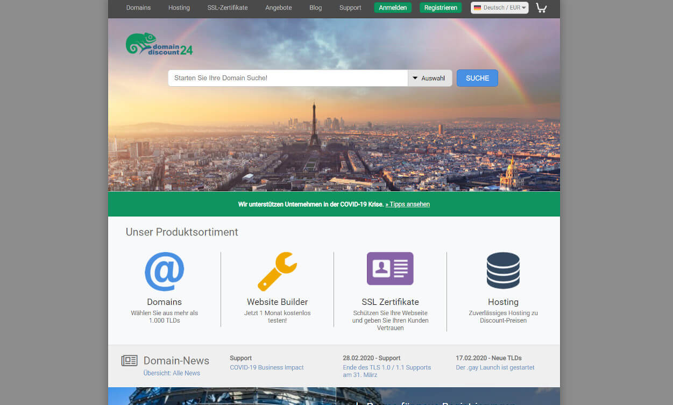The image size is (673, 405).
Task: Open Ende des TLS 1.0 / 1.1 Supports link
Action: point(387,371)
